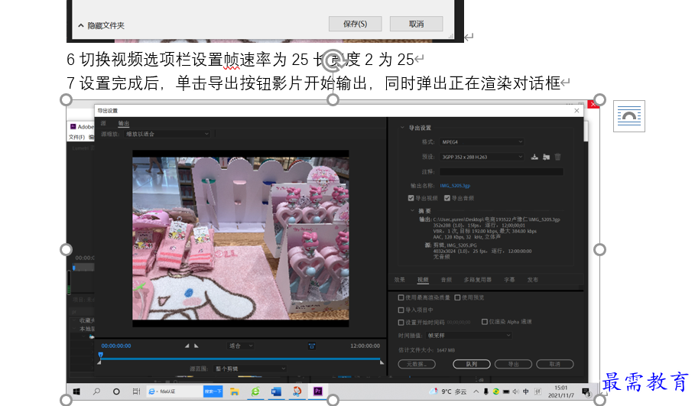The height and width of the screenshot is (406, 695).
Task: Switch to the Multiplexer (多路复用器) tab
Action: [478, 280]
